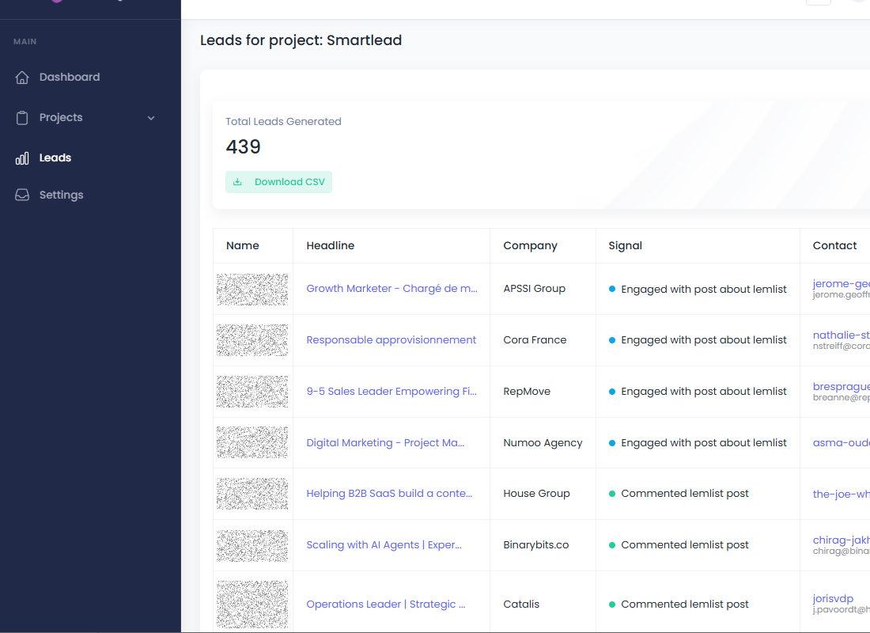Click the Company column header
This screenshot has height=633, width=870.
(530, 246)
